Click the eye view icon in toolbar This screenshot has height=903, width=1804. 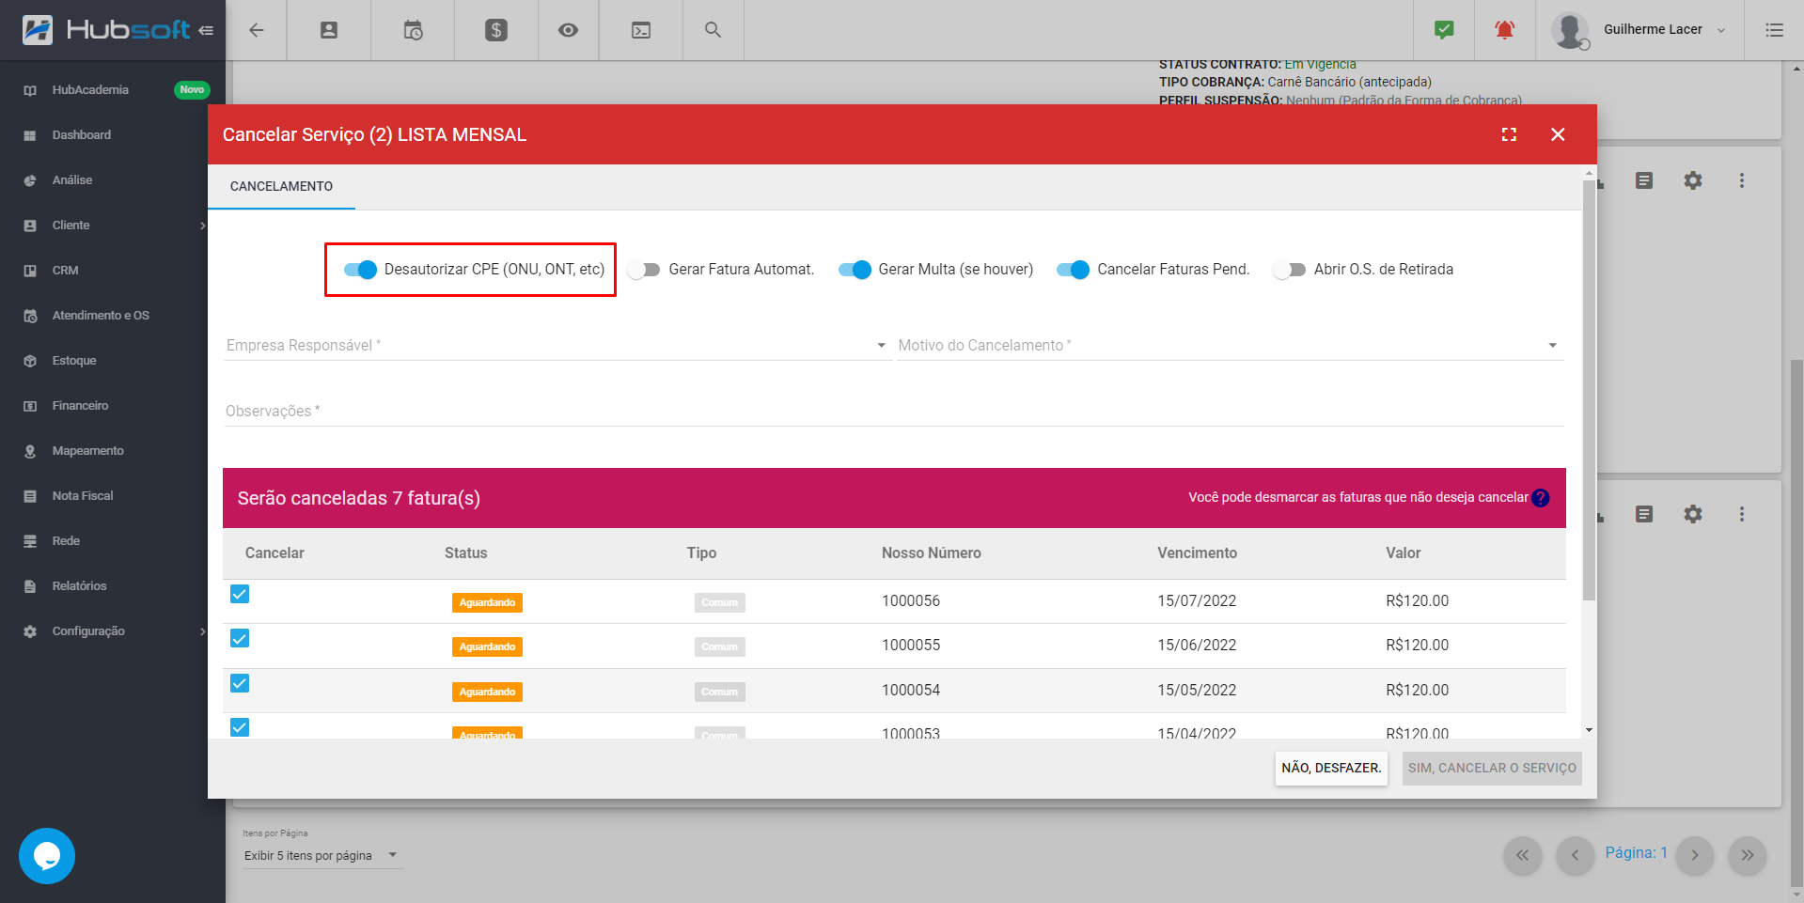pyautogui.click(x=568, y=30)
